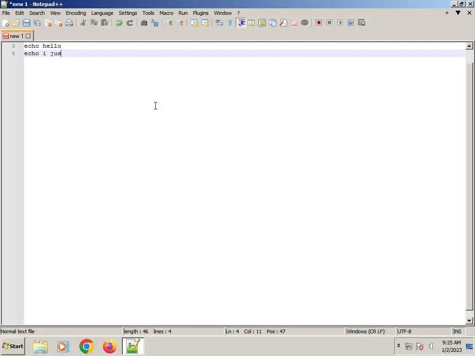Click the Stop Recording macro icon
The height and width of the screenshot is (356, 475).
[x=330, y=23]
